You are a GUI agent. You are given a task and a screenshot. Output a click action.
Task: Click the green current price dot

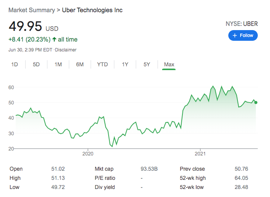point(256,103)
